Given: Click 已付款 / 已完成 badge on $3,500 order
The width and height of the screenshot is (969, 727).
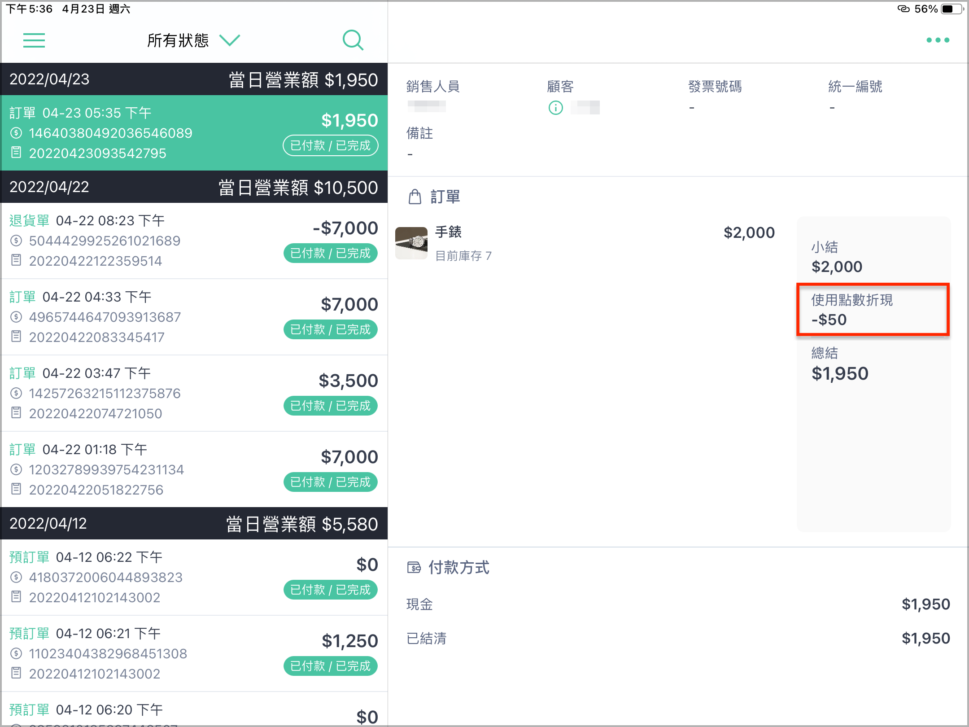Looking at the screenshot, I should click(331, 406).
